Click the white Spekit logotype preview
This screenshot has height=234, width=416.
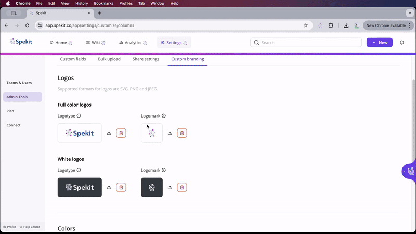pos(80,187)
